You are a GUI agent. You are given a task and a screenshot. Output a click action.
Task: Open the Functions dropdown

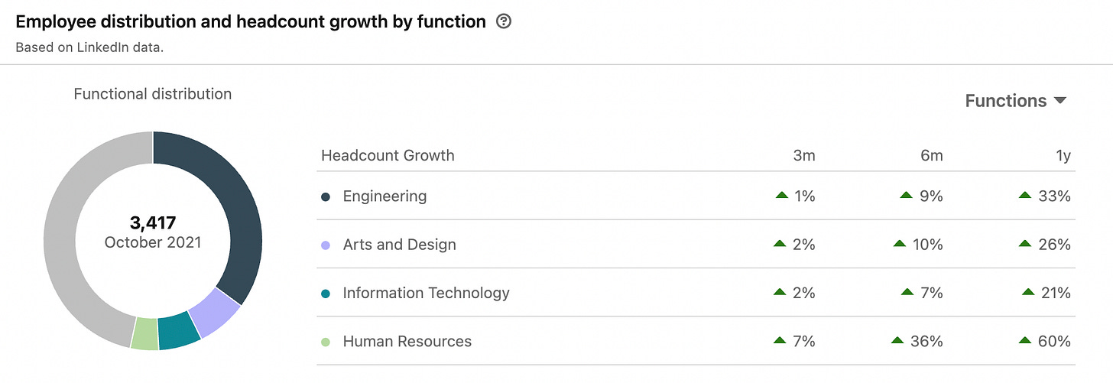pos(1015,101)
